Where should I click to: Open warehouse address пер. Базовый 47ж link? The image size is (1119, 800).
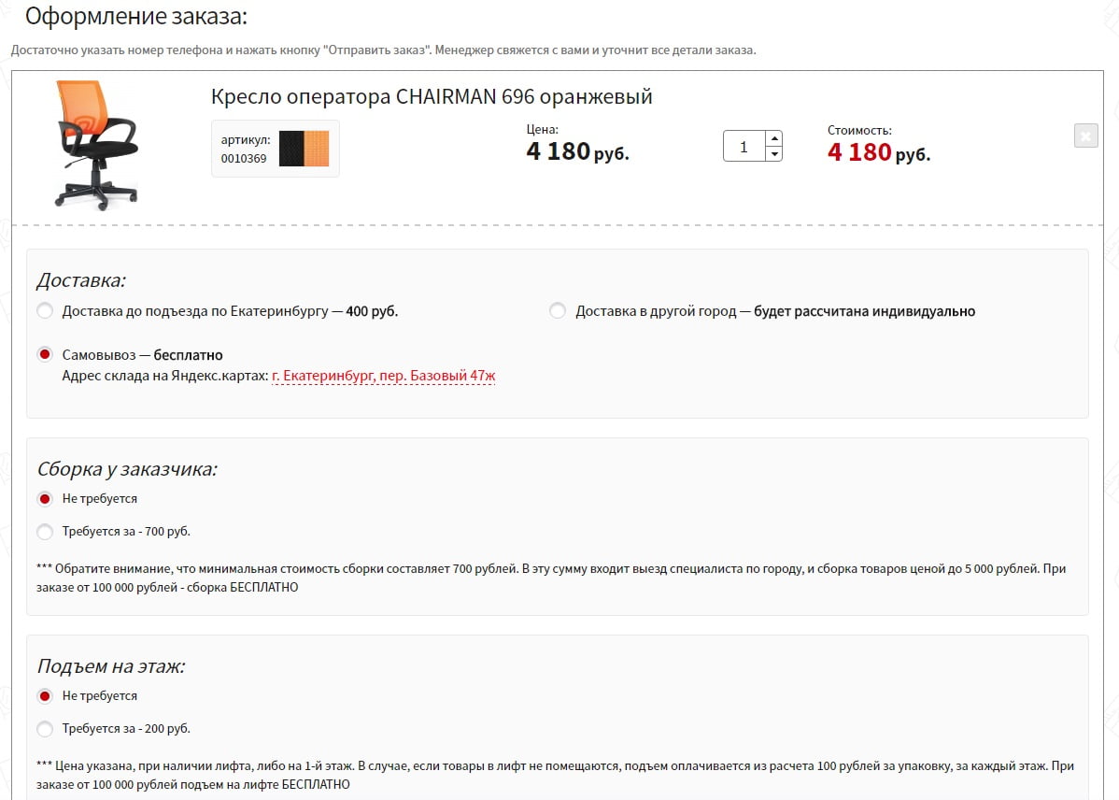pyautogui.click(x=383, y=376)
